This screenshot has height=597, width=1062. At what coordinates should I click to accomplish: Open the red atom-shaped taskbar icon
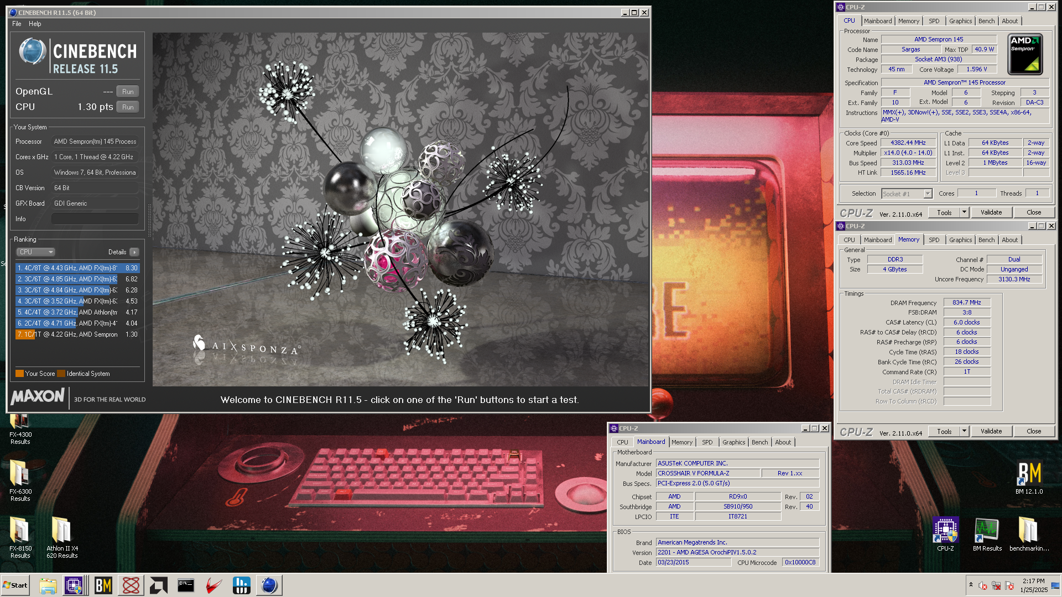pos(131,585)
